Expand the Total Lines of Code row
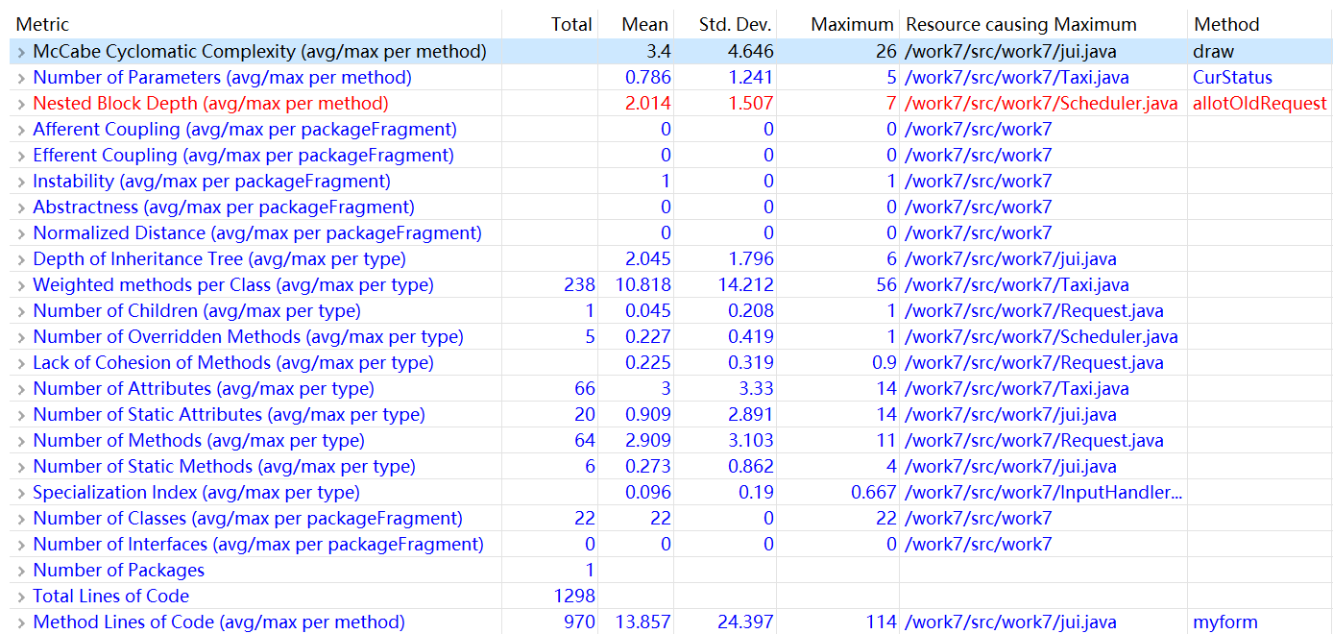This screenshot has width=1333, height=634. [x=21, y=597]
